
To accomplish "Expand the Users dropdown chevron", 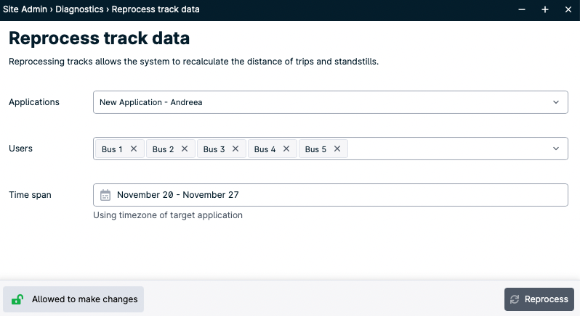I will (x=555, y=149).
